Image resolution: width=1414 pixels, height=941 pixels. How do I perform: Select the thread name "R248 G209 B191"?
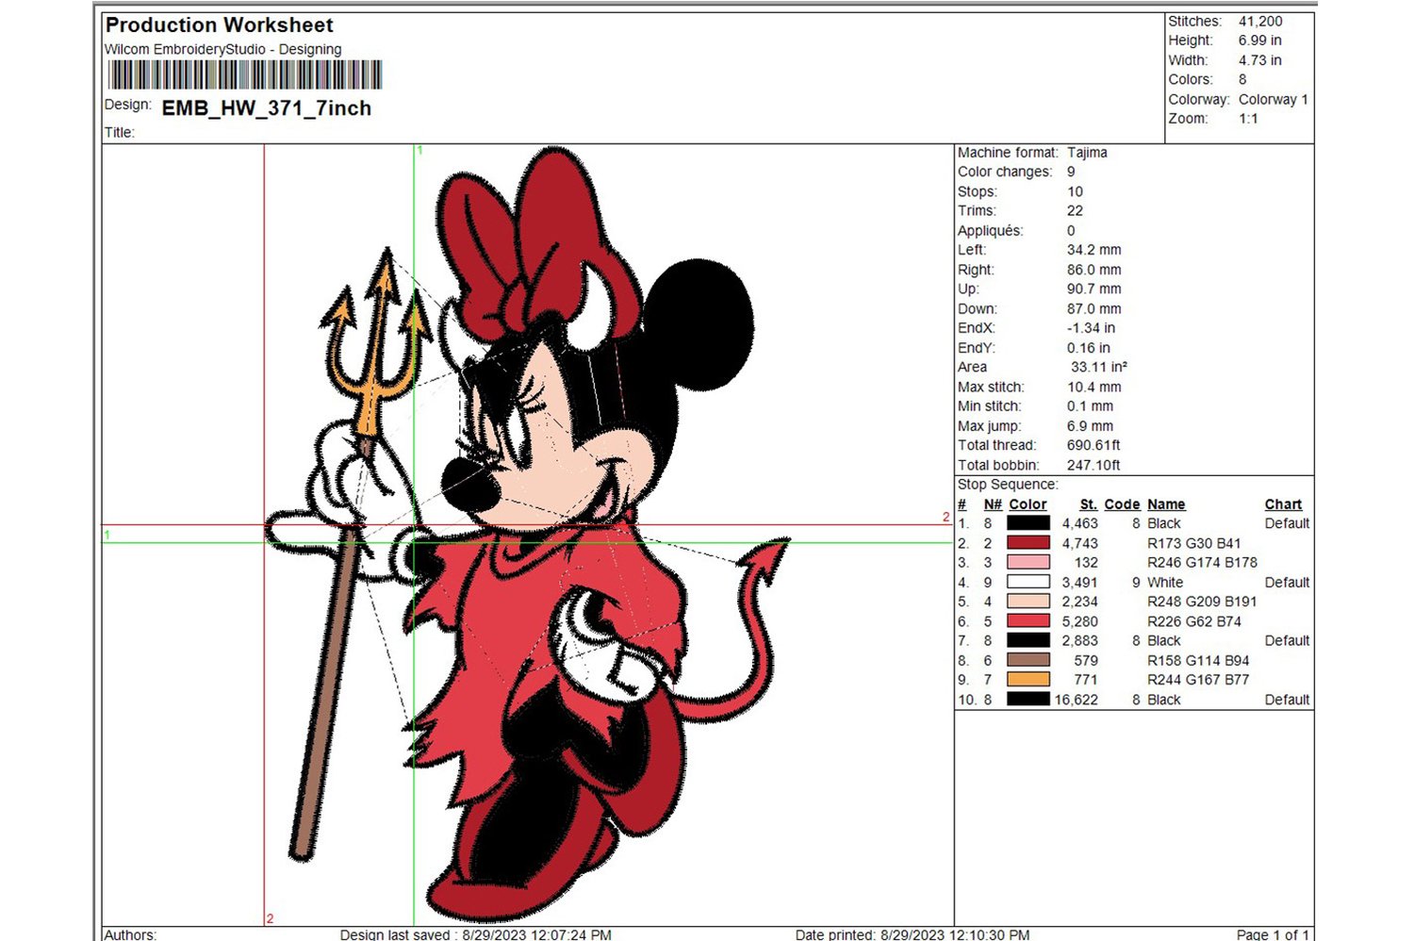(x=1202, y=602)
